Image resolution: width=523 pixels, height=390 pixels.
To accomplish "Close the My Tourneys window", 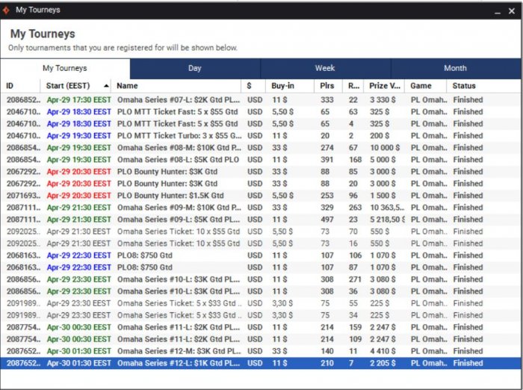I will point(512,10).
